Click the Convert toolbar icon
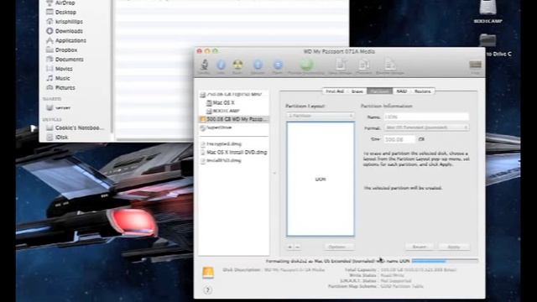 point(363,65)
